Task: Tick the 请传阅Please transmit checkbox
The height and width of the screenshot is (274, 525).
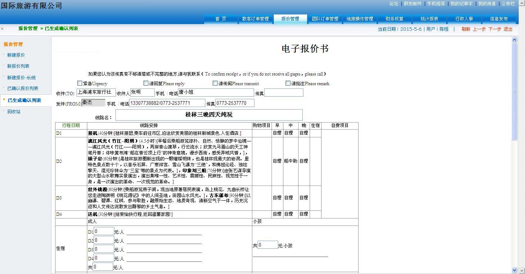Action: (215, 83)
